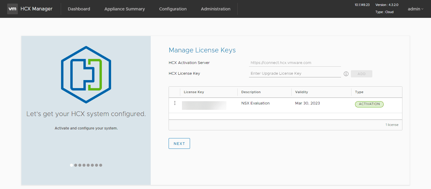431x189 pixels.
Task: Focus the Enter Upgrade License Key field
Action: [295, 74]
